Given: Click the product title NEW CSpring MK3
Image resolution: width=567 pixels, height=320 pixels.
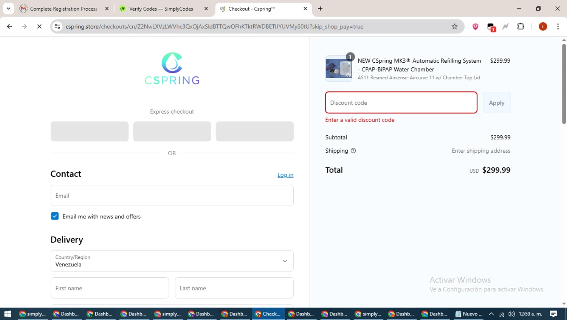Looking at the screenshot, I should [419, 65].
